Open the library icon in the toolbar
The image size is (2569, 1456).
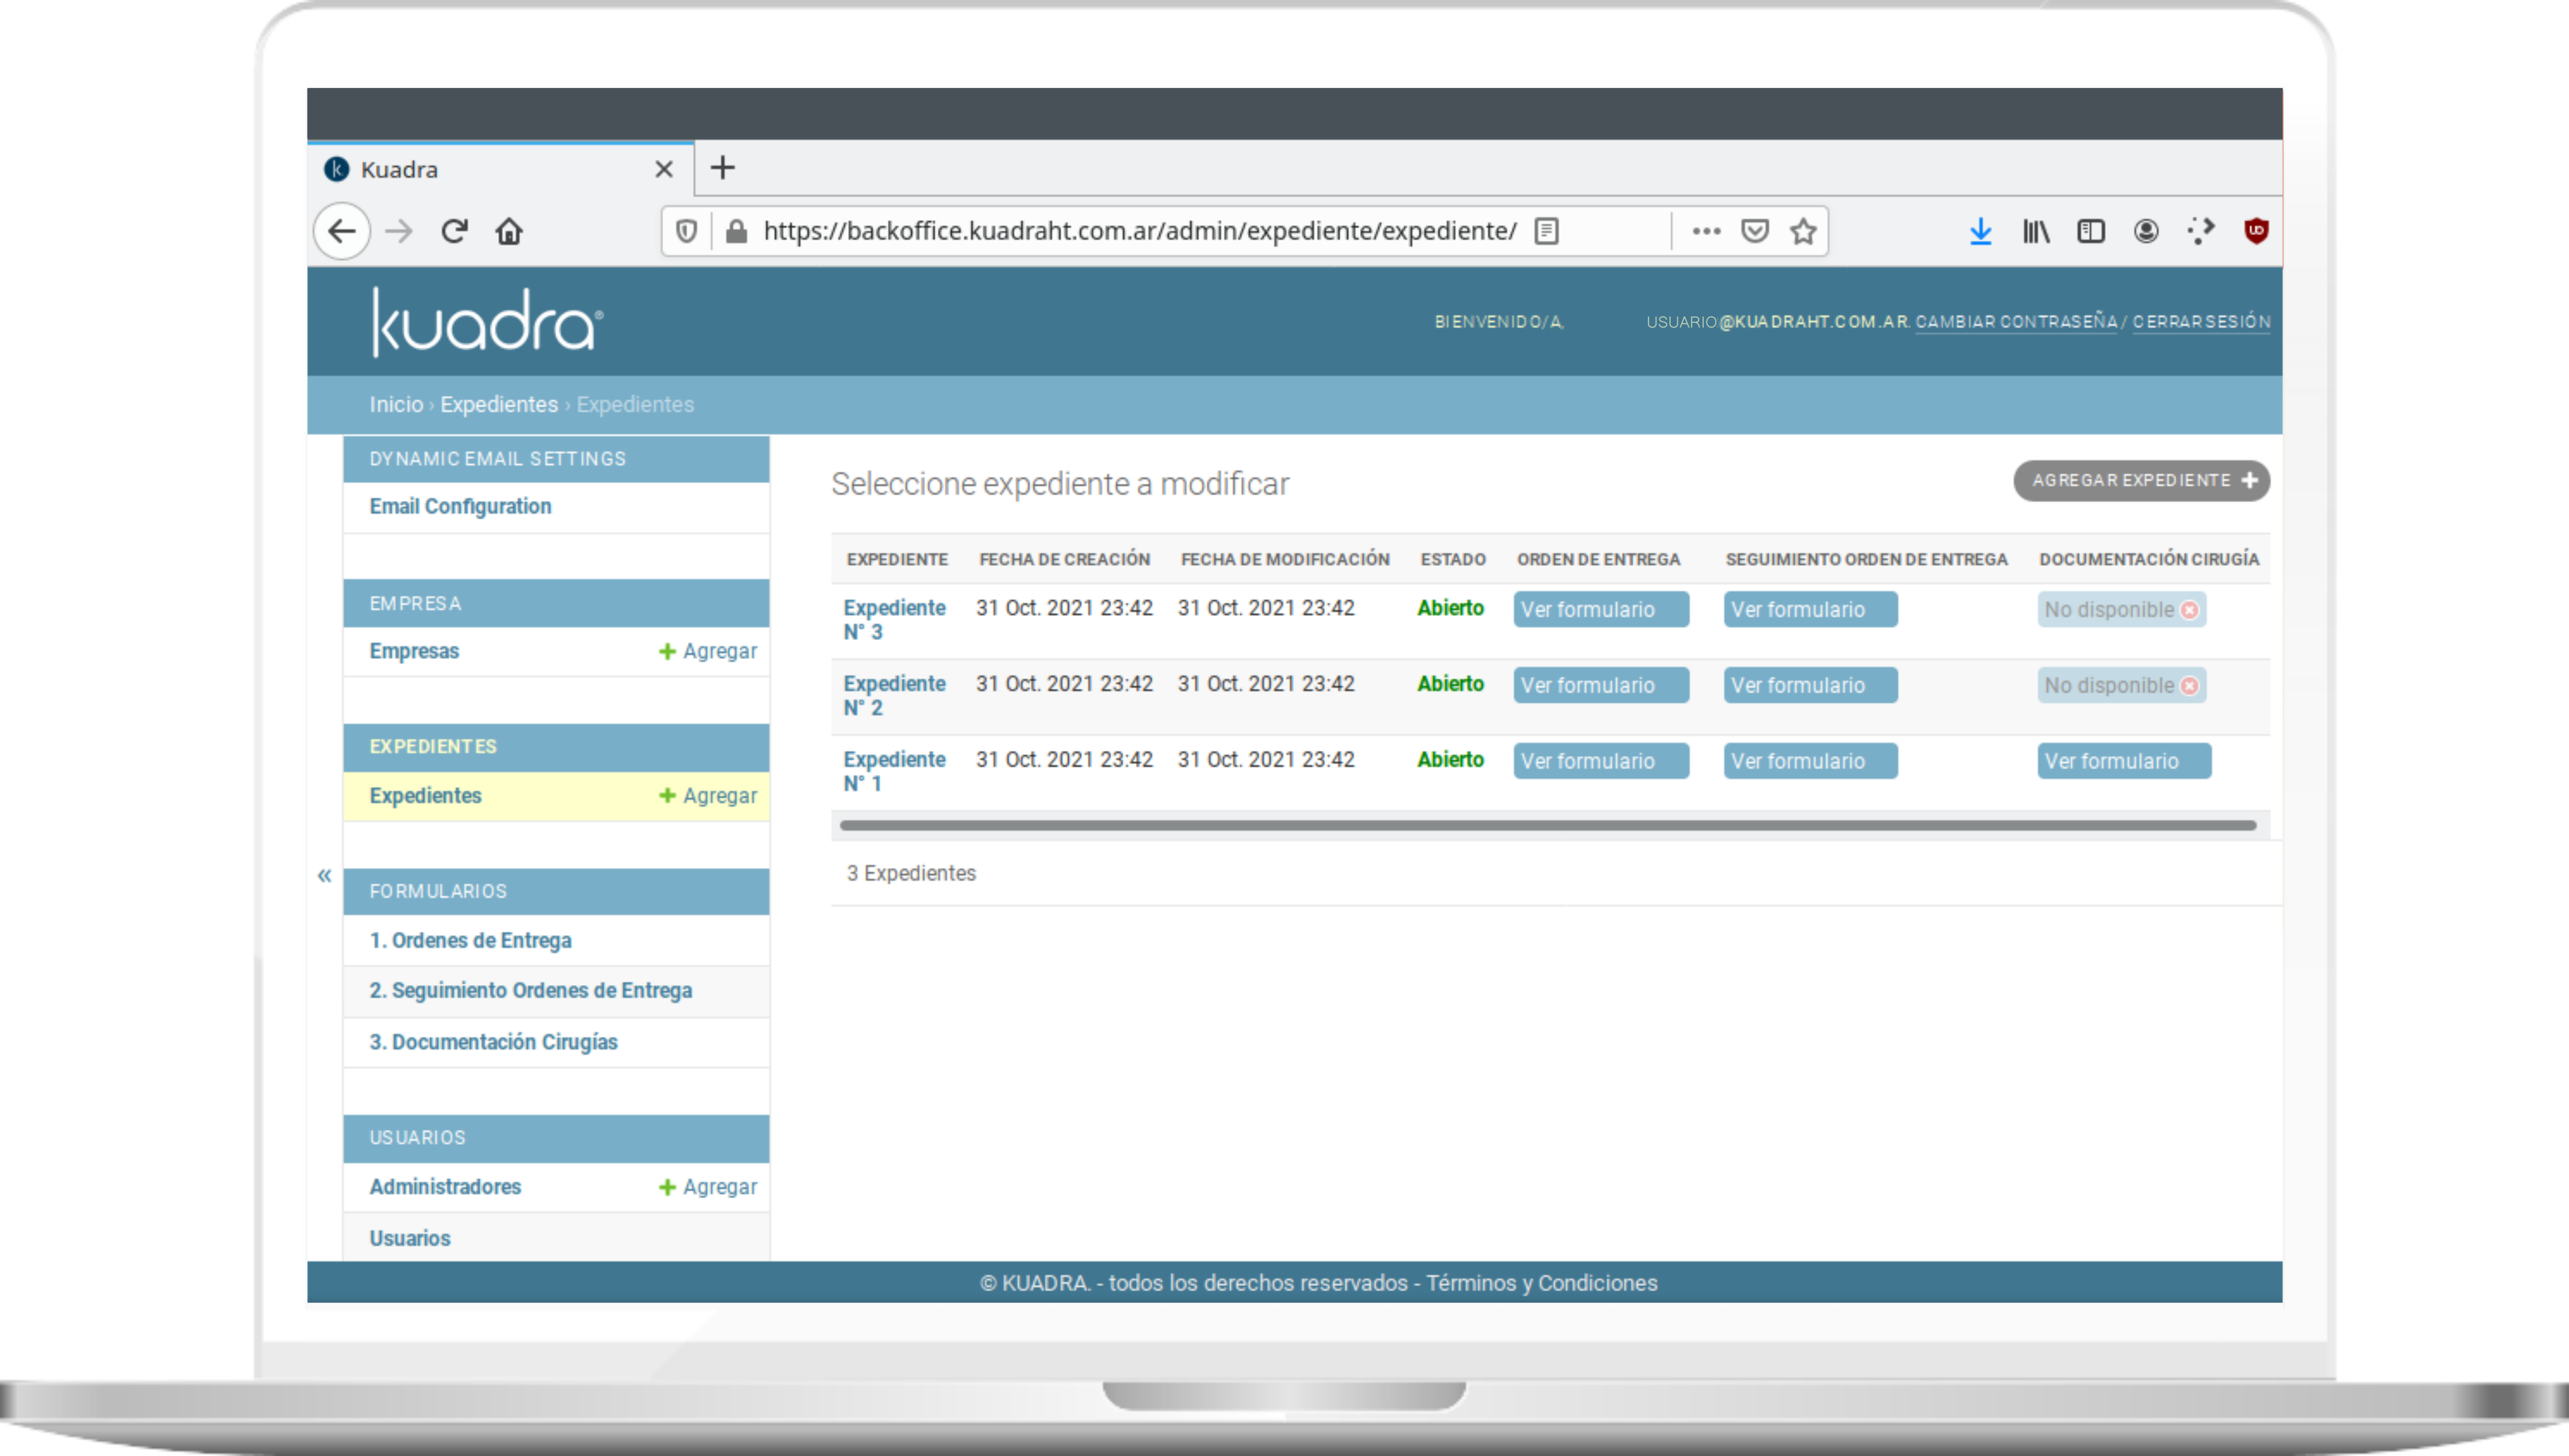coord(2036,232)
